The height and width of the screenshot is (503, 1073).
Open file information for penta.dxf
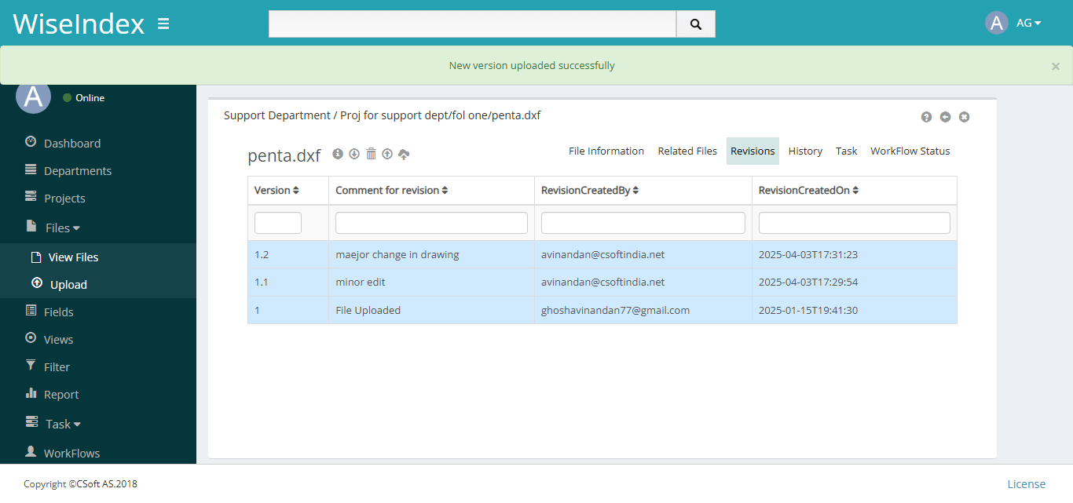click(338, 153)
